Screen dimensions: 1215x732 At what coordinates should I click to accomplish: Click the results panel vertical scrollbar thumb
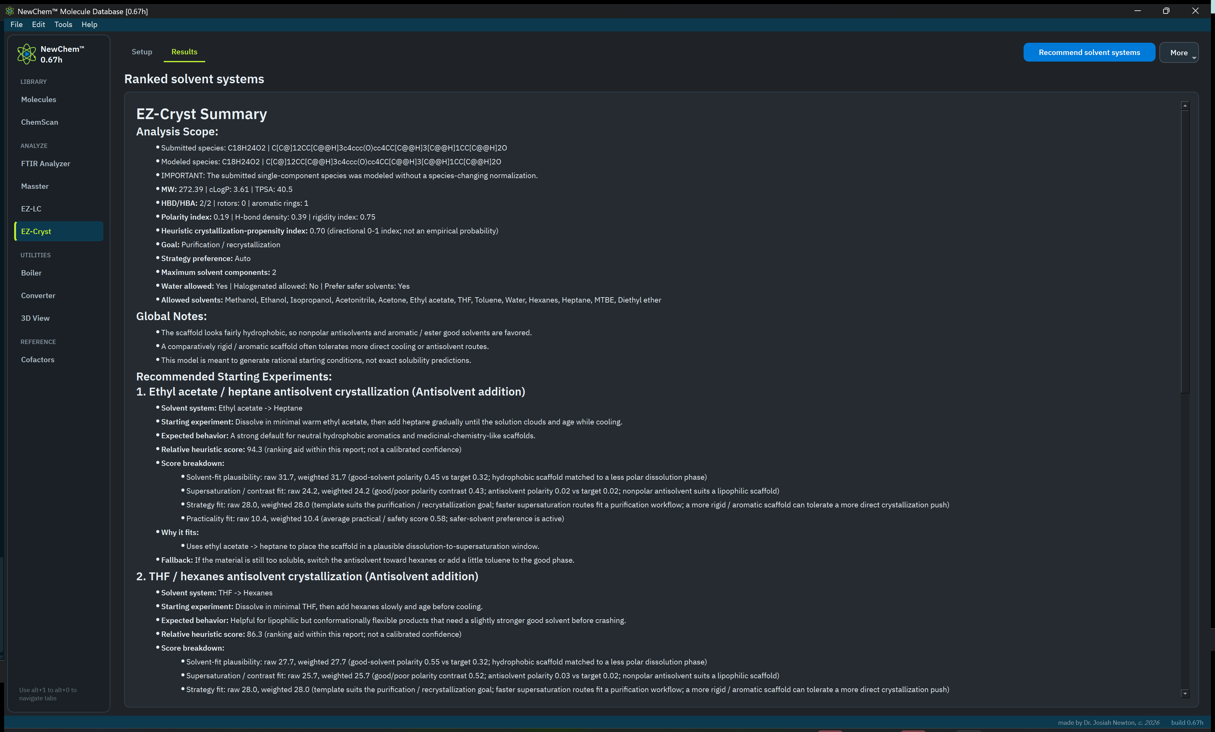[1185, 251]
